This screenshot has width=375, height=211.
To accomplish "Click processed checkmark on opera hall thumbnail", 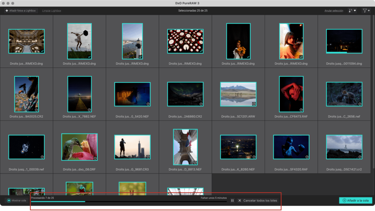I will (42, 51).
